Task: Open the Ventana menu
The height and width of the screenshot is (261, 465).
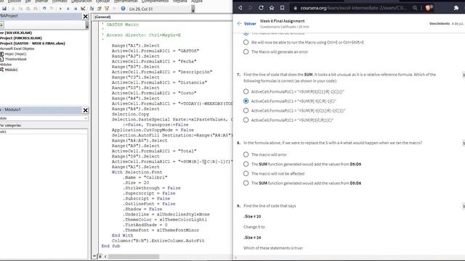Action: click(179, 1)
